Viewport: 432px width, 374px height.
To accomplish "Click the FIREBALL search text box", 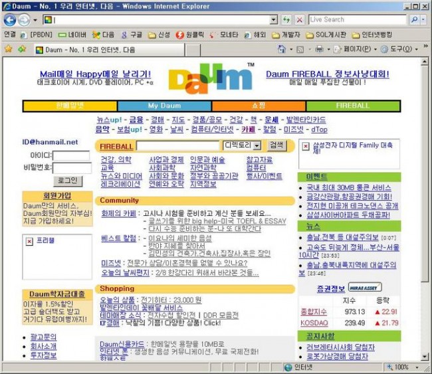I will 178,145.
